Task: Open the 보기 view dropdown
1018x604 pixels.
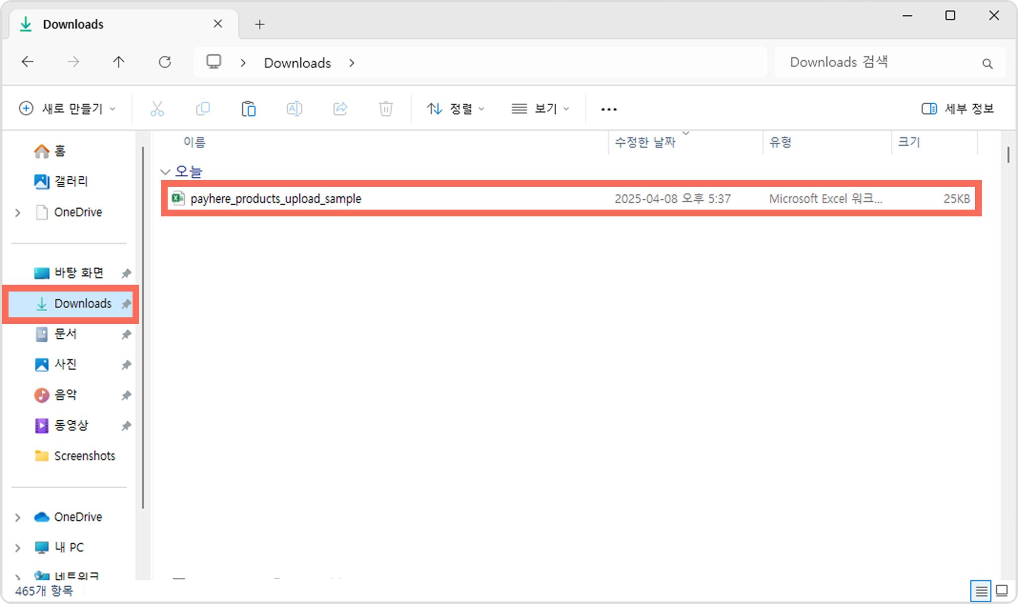Action: (540, 109)
